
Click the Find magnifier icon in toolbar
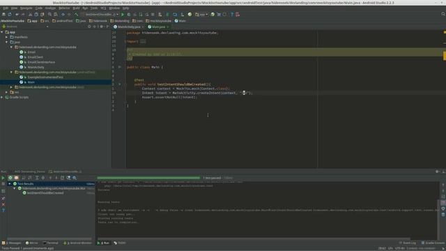pos(49,14)
